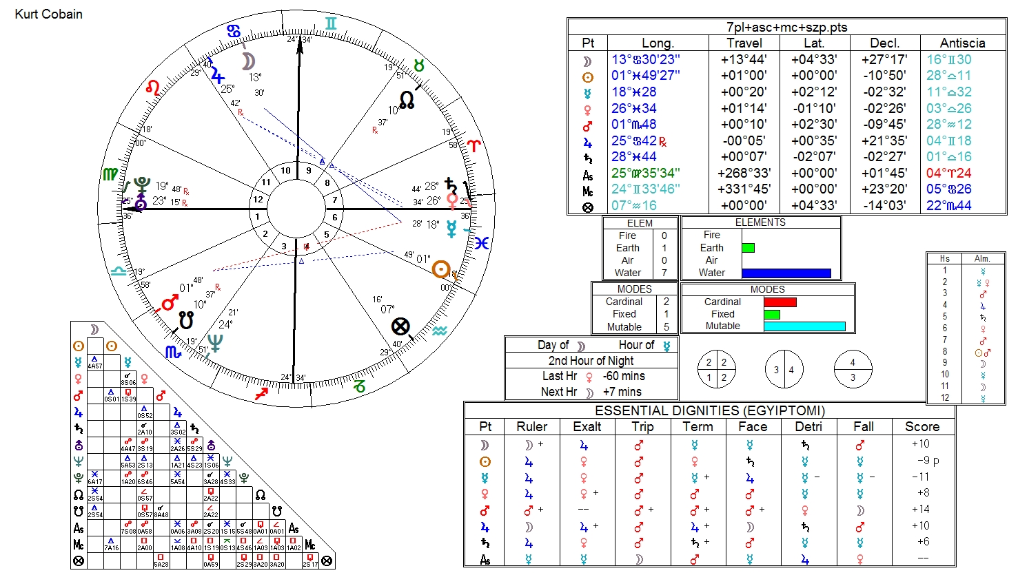The width and height of the screenshot is (1018, 575).
Task: Click house number 10 in the wheel center
Action: point(285,171)
